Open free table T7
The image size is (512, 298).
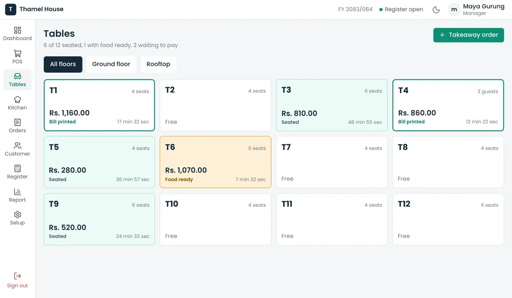(x=332, y=162)
